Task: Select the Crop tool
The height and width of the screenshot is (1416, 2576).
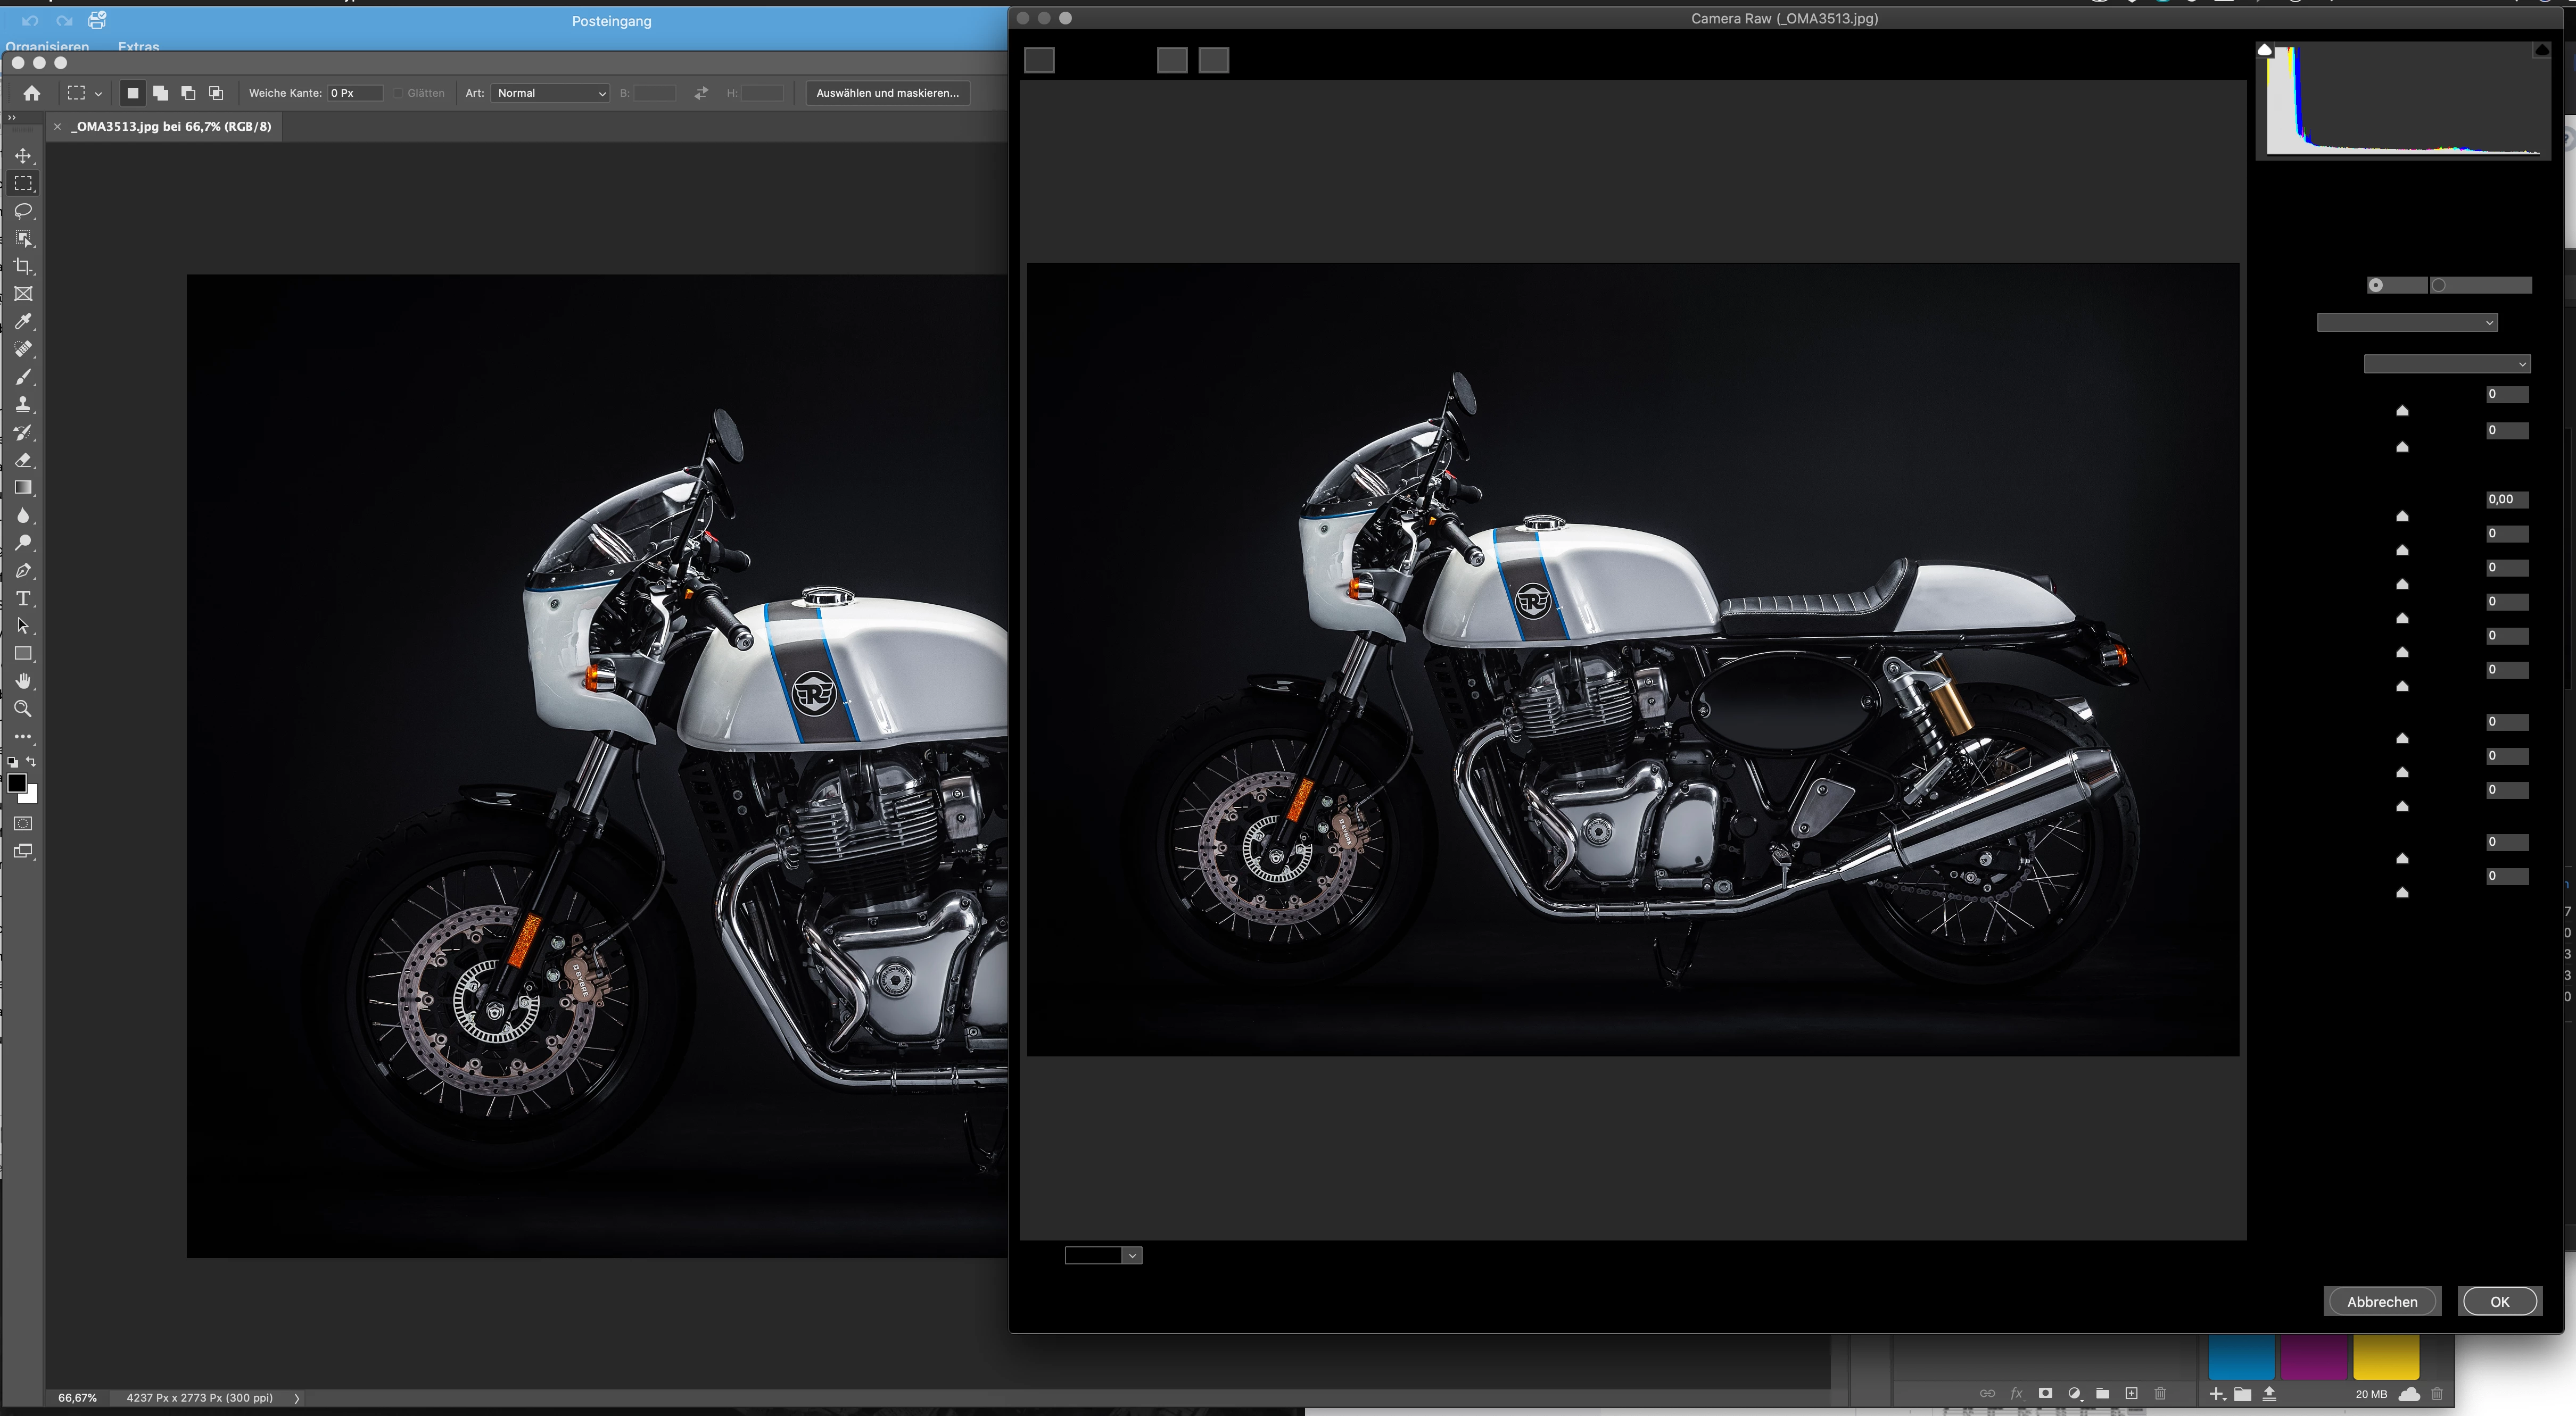Action: (24, 267)
